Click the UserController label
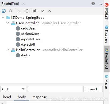This screenshot has height=104, width=110. [x=28, y=23]
